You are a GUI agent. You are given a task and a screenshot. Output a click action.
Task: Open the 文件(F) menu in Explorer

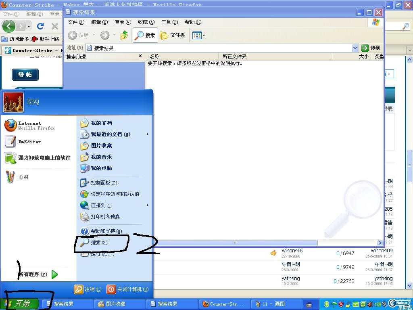[76, 22]
